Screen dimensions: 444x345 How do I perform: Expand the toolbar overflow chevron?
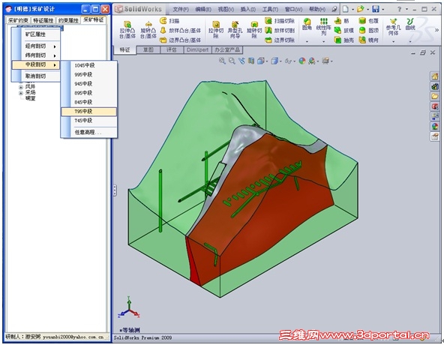coord(436,30)
